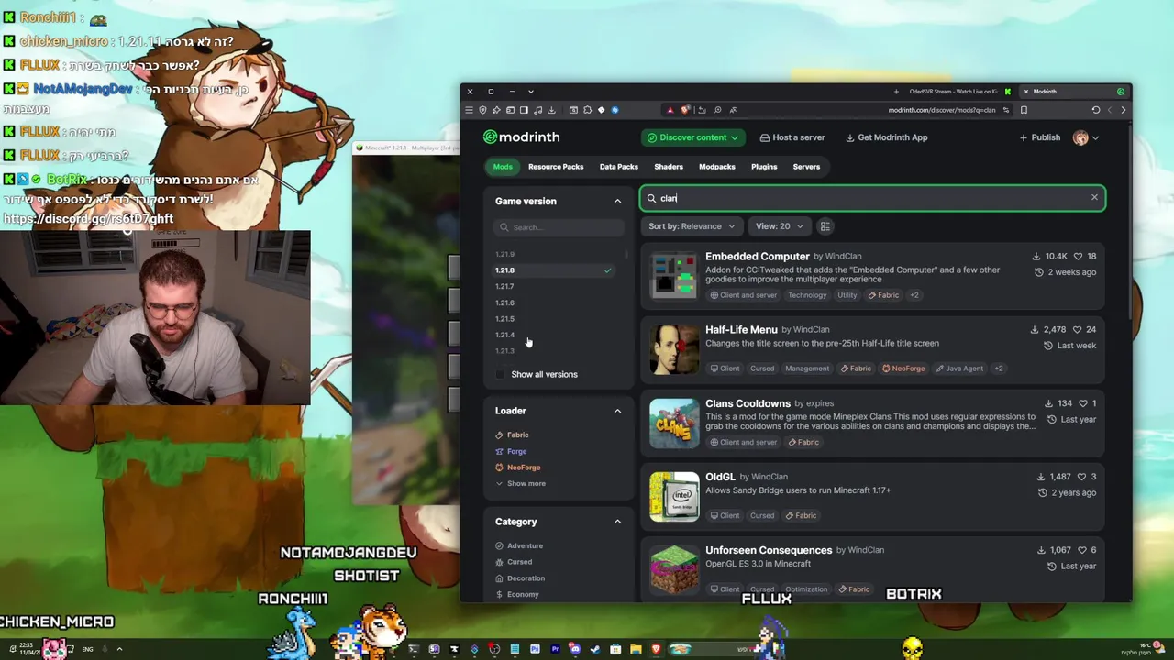
Task: Collapse the Loader section
Action: [x=617, y=411]
